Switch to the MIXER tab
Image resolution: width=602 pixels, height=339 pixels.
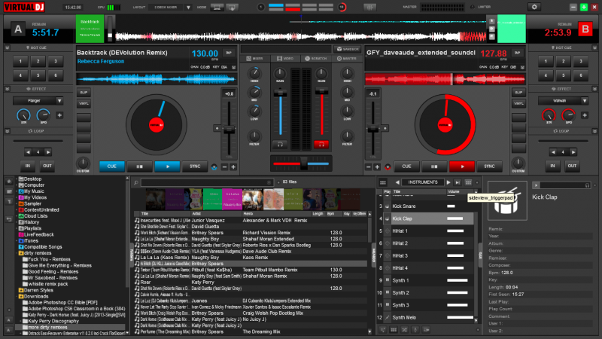[255, 59]
